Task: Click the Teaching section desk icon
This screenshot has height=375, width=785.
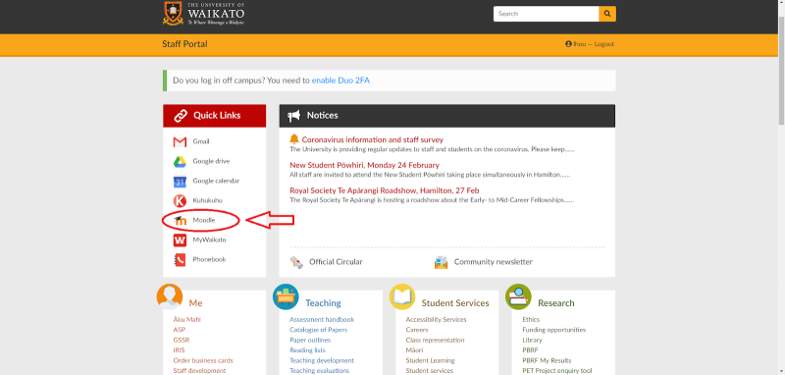Action: [x=286, y=296]
